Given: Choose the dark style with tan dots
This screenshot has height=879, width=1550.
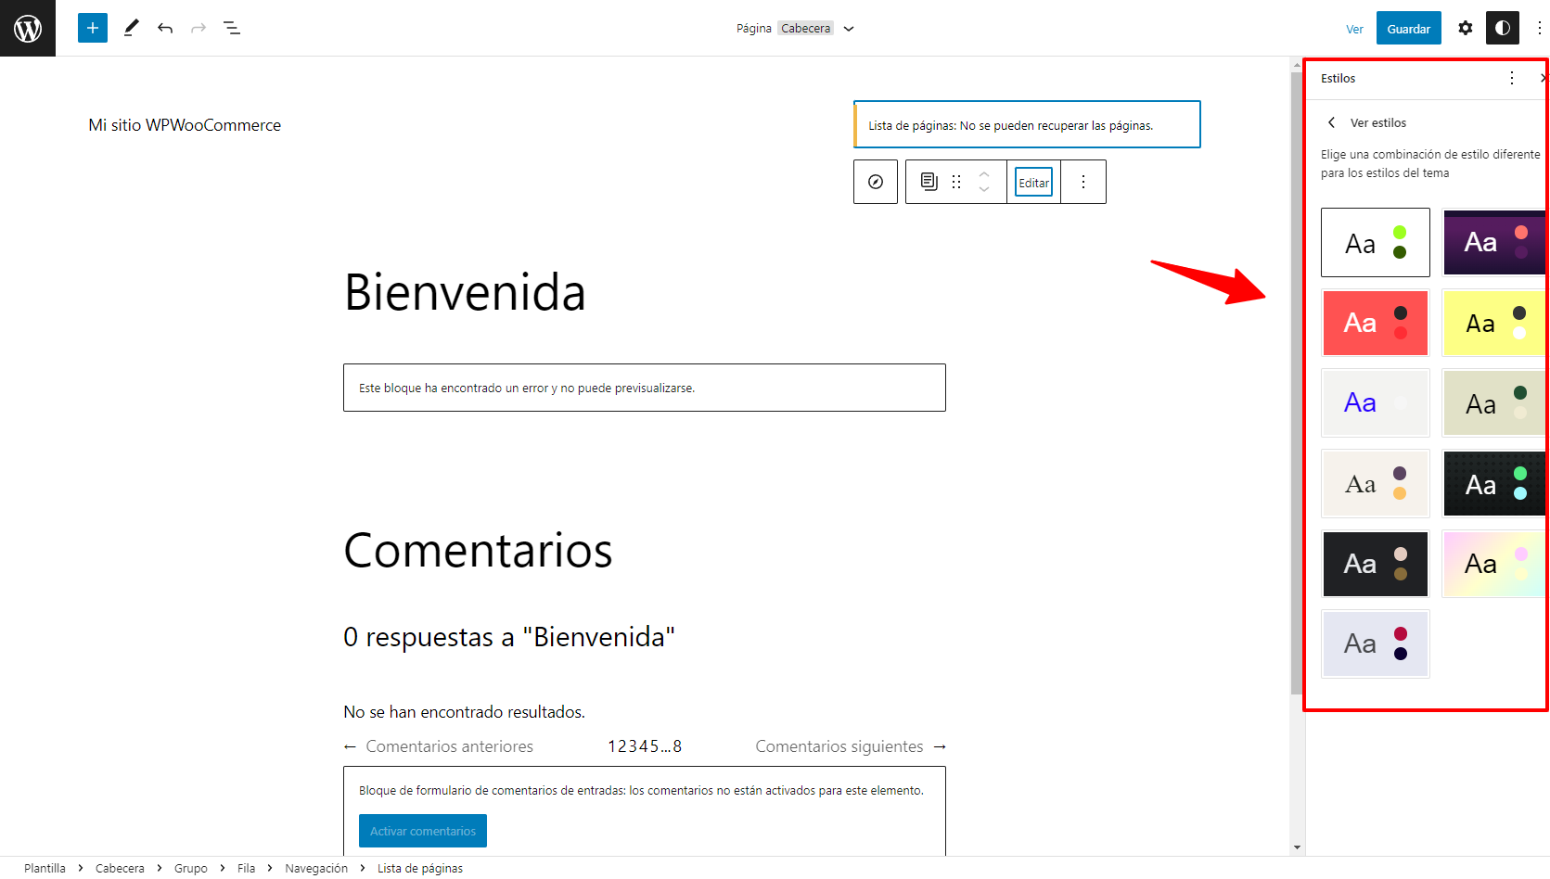Looking at the screenshot, I should [1376, 564].
